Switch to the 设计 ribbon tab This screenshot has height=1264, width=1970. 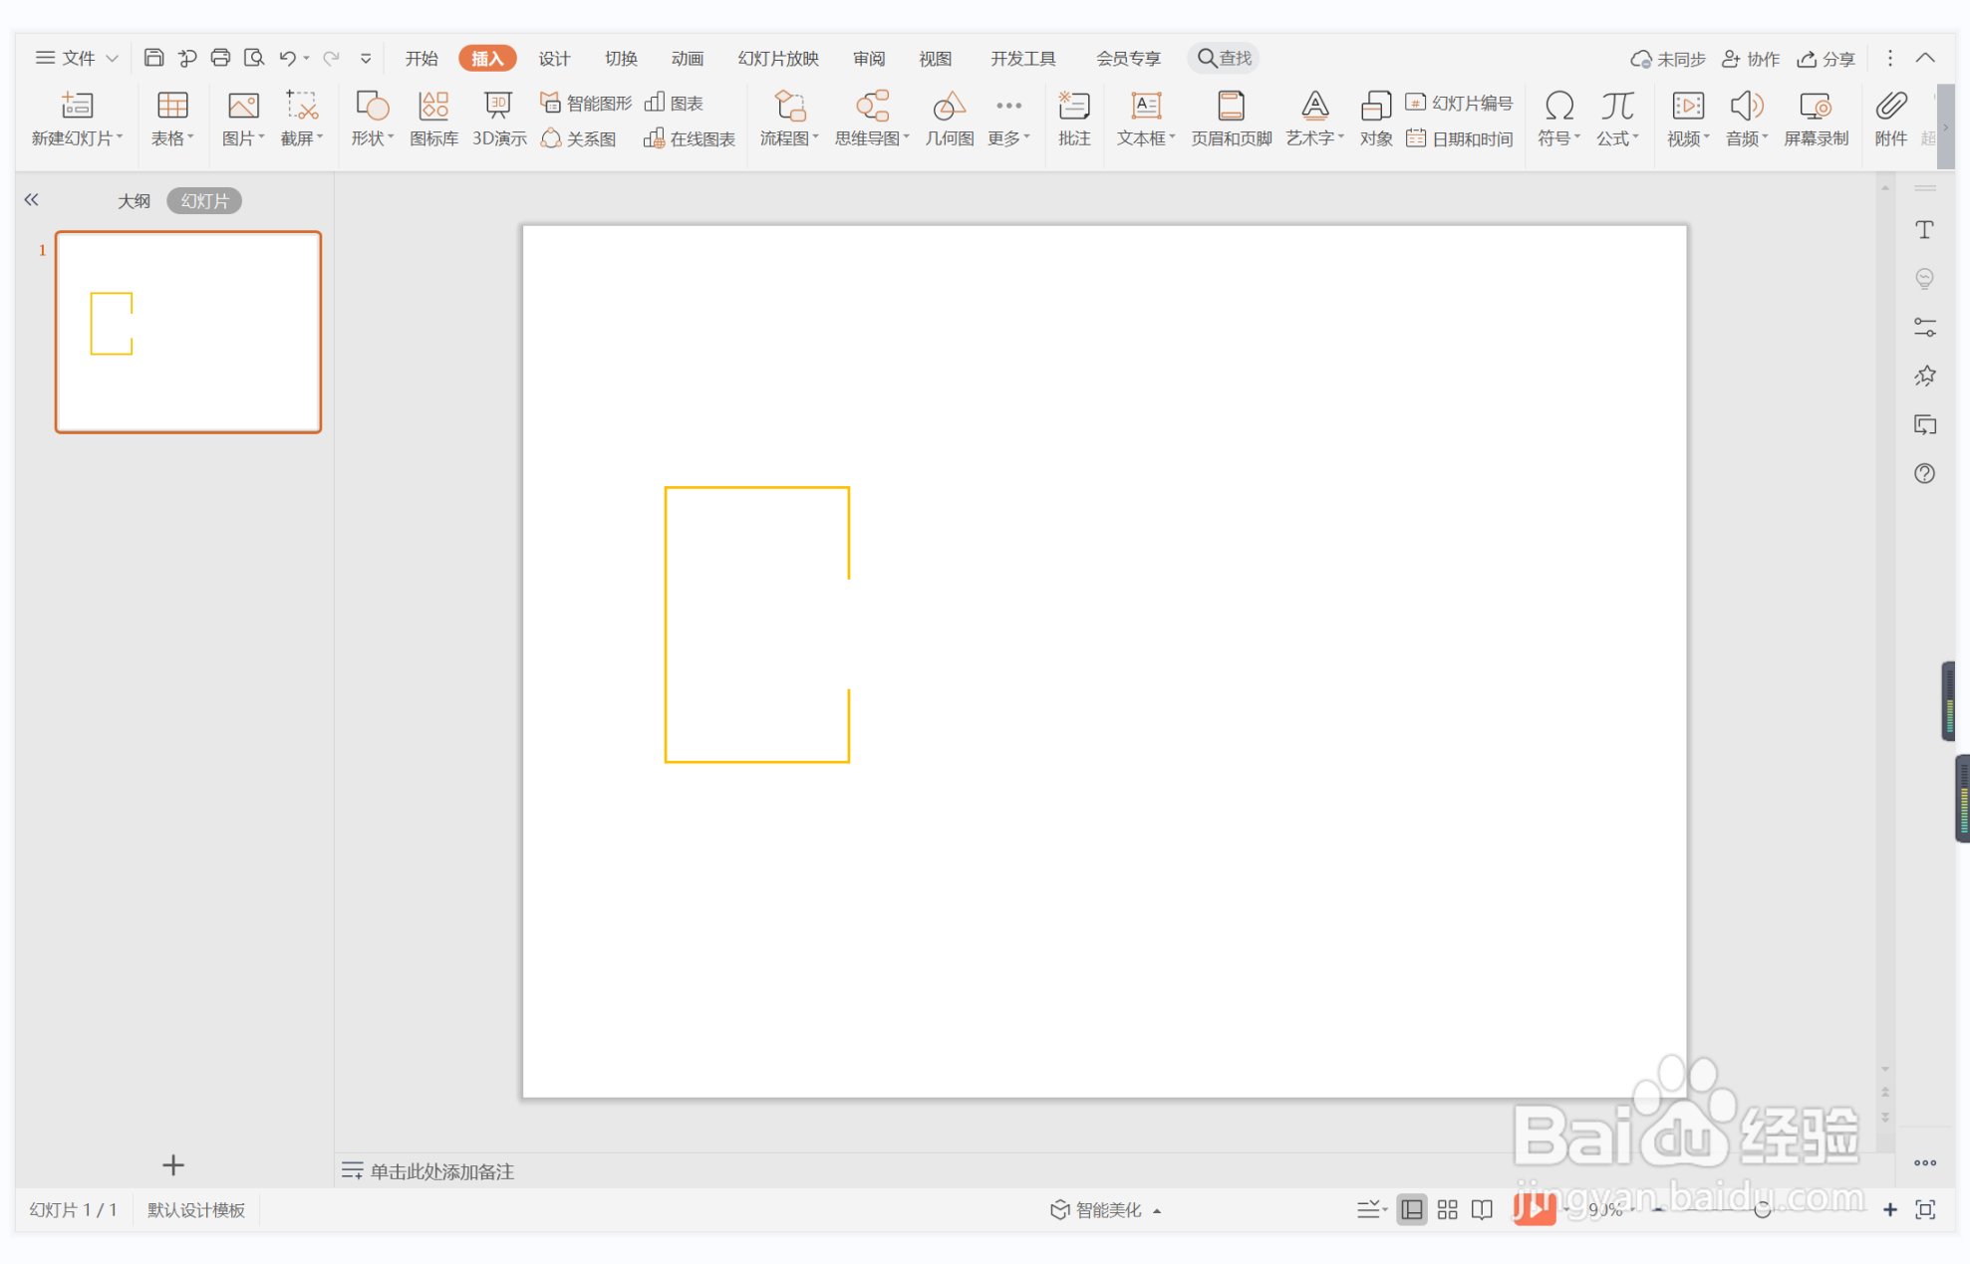[554, 58]
